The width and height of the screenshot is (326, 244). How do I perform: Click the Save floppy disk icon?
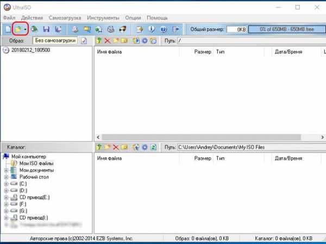click(x=46, y=29)
